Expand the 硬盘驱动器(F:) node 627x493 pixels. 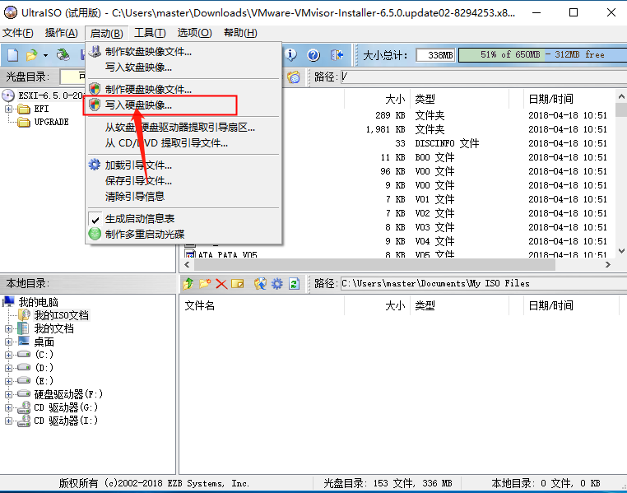[x=8, y=394]
